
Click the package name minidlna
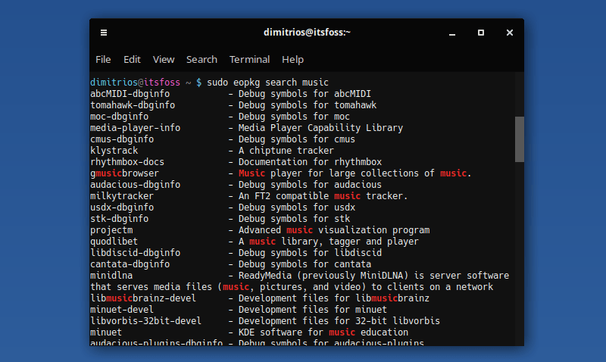pyautogui.click(x=111, y=276)
